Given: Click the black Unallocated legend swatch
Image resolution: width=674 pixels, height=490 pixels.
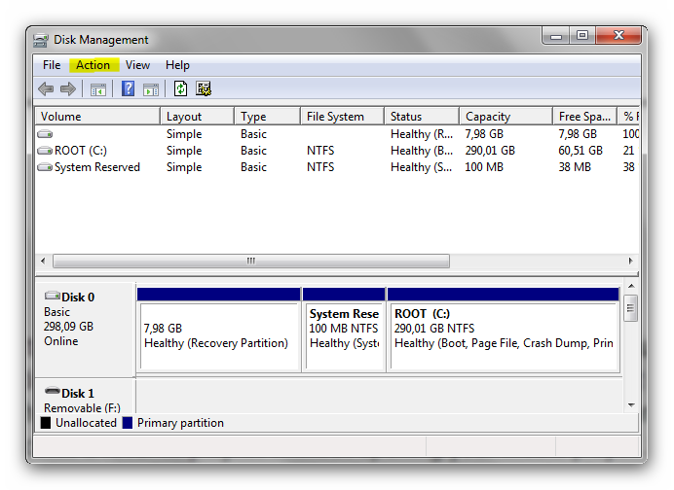Looking at the screenshot, I should tap(45, 423).
